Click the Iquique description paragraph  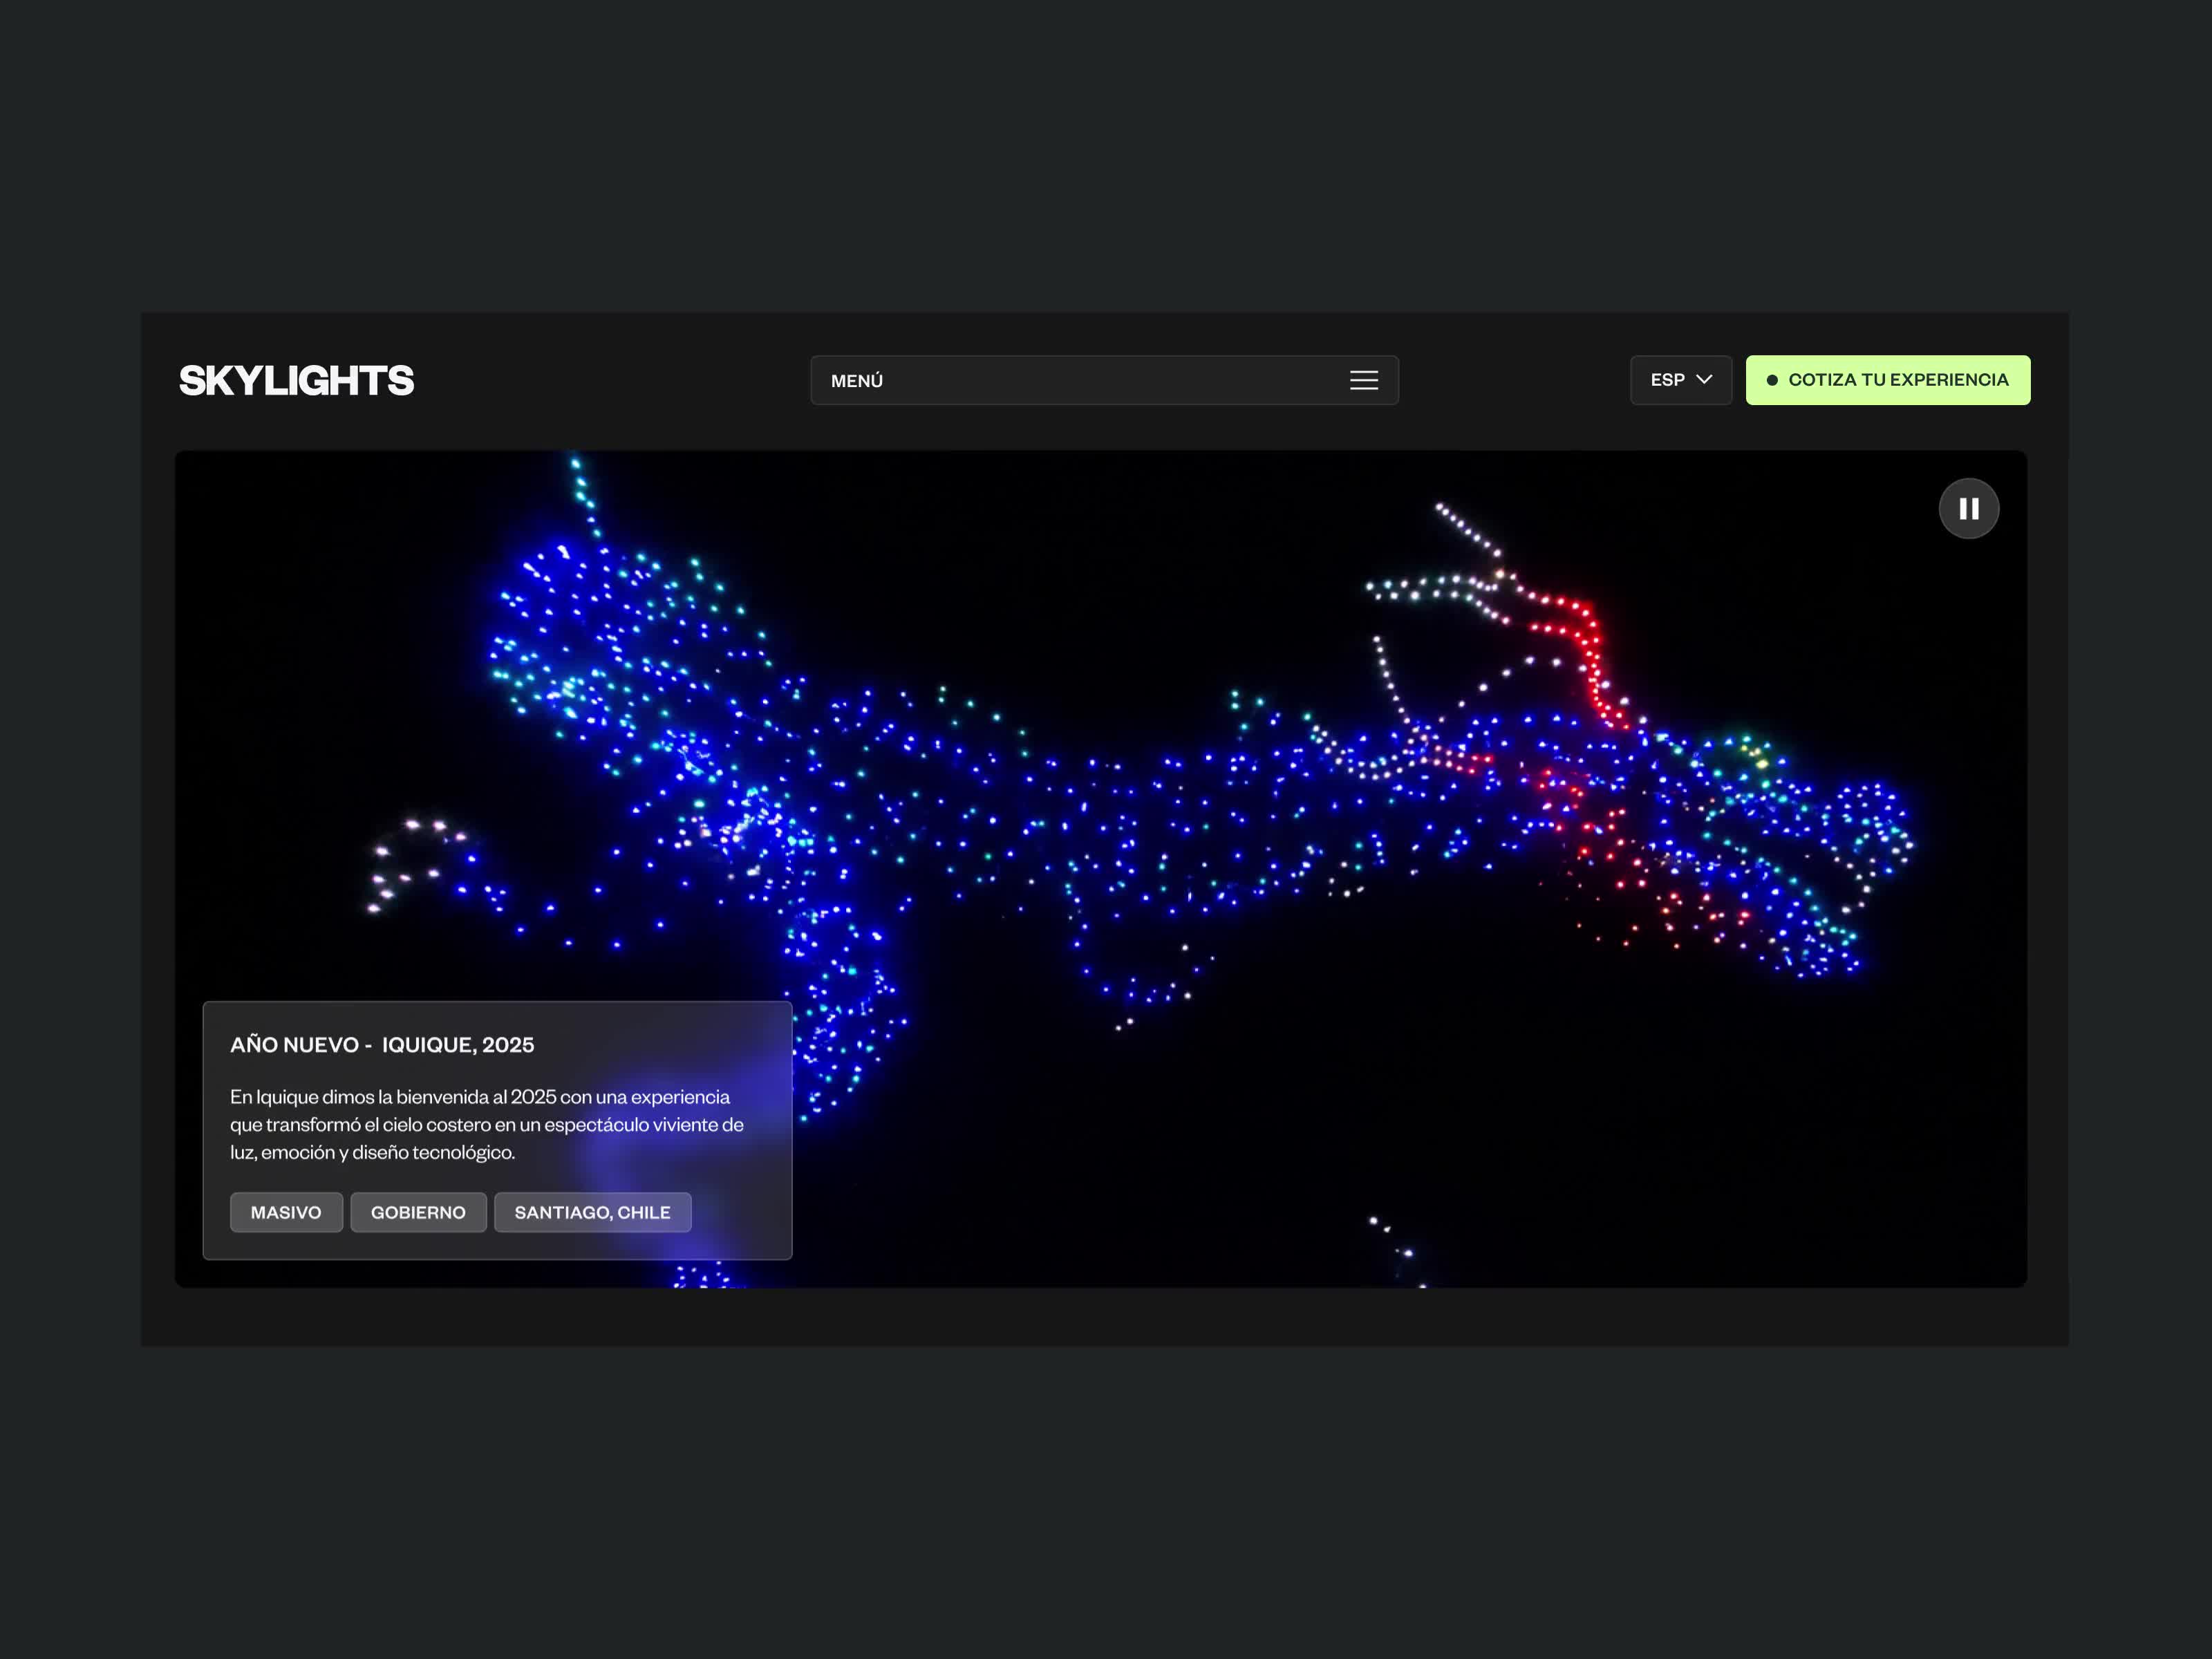(486, 1124)
